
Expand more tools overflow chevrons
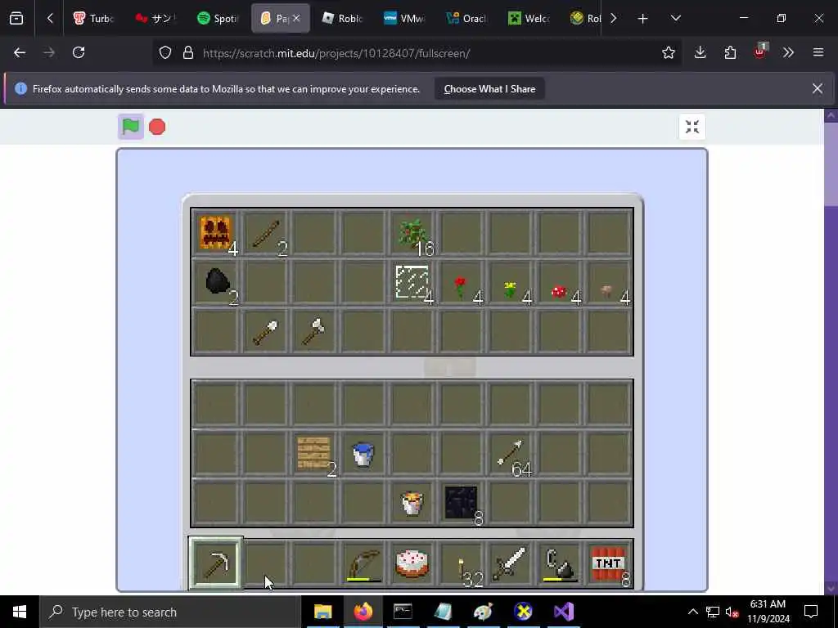(x=788, y=52)
